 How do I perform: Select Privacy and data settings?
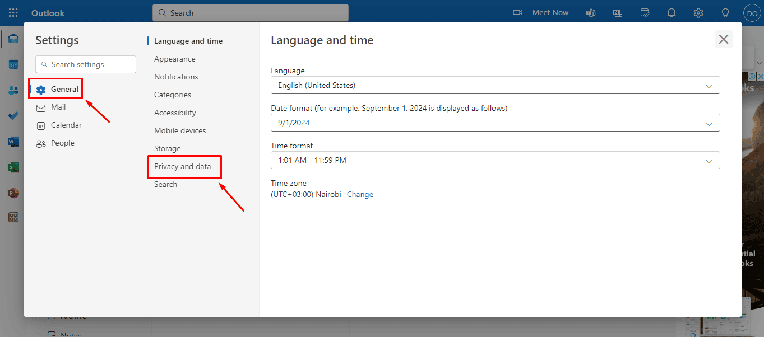click(x=183, y=166)
